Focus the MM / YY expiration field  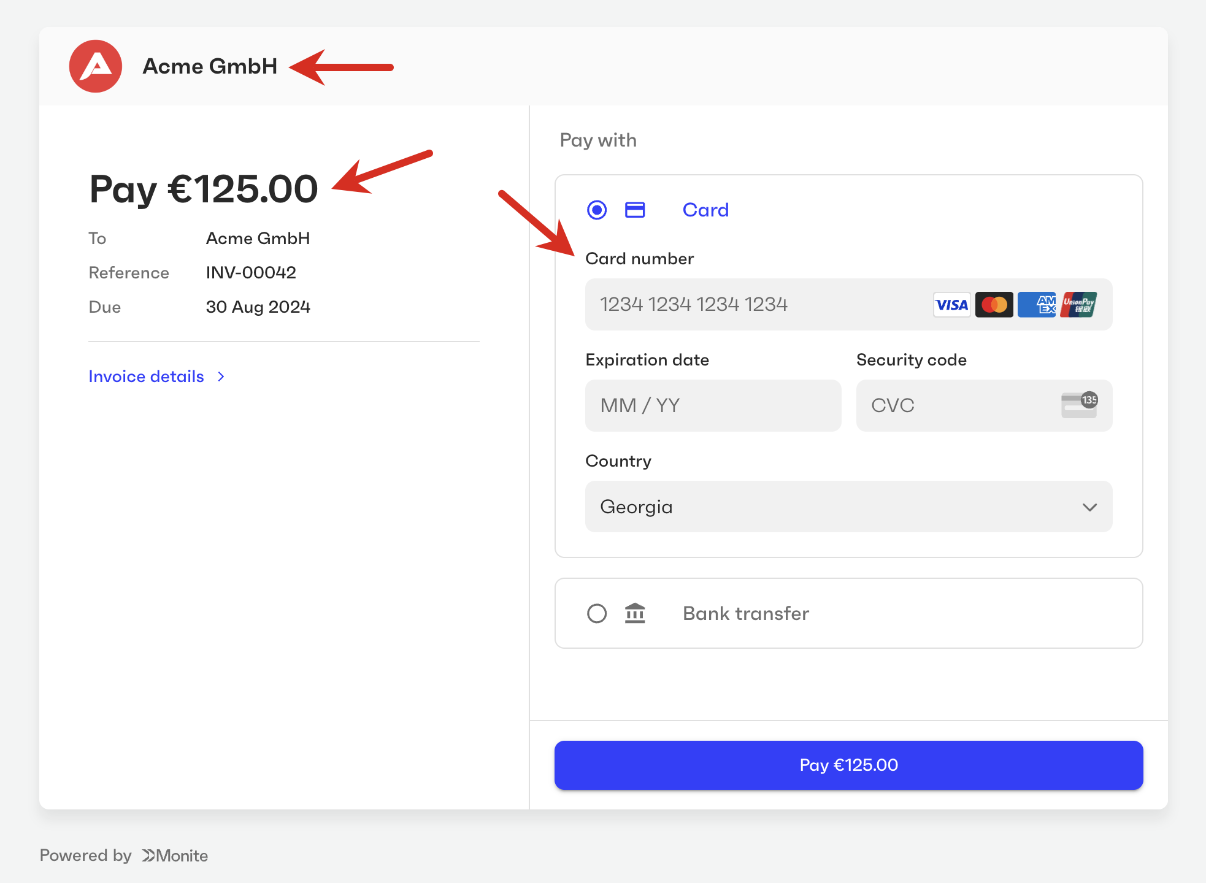pyautogui.click(x=713, y=405)
